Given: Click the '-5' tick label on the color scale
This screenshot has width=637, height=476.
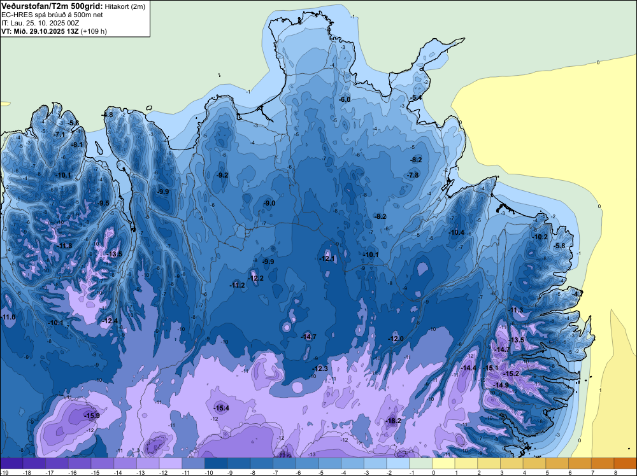Looking at the screenshot, I should click(320, 472).
